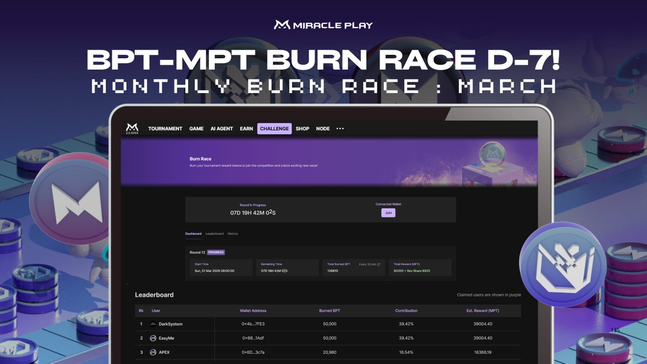Click Start Time value Sun, 01 Mar 2026
Image resolution: width=647 pixels, height=364 pixels.
tap(215, 271)
